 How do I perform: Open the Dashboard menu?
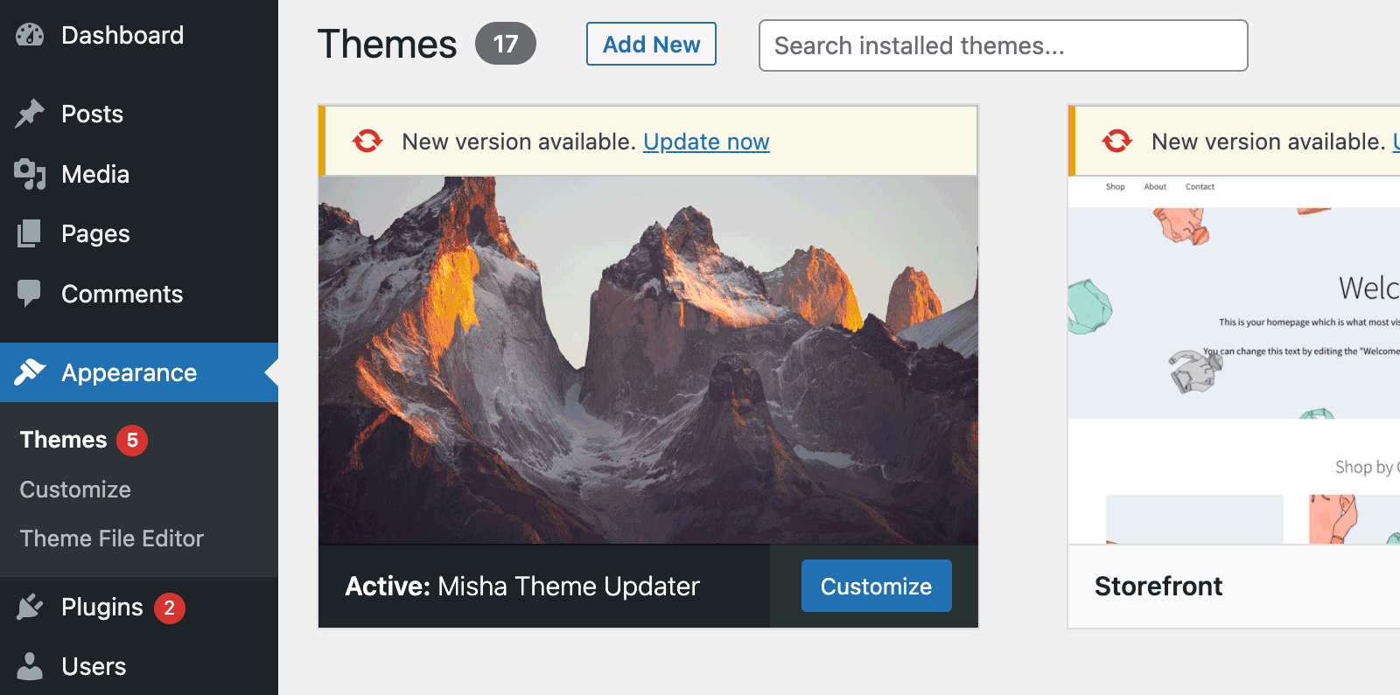(x=139, y=35)
